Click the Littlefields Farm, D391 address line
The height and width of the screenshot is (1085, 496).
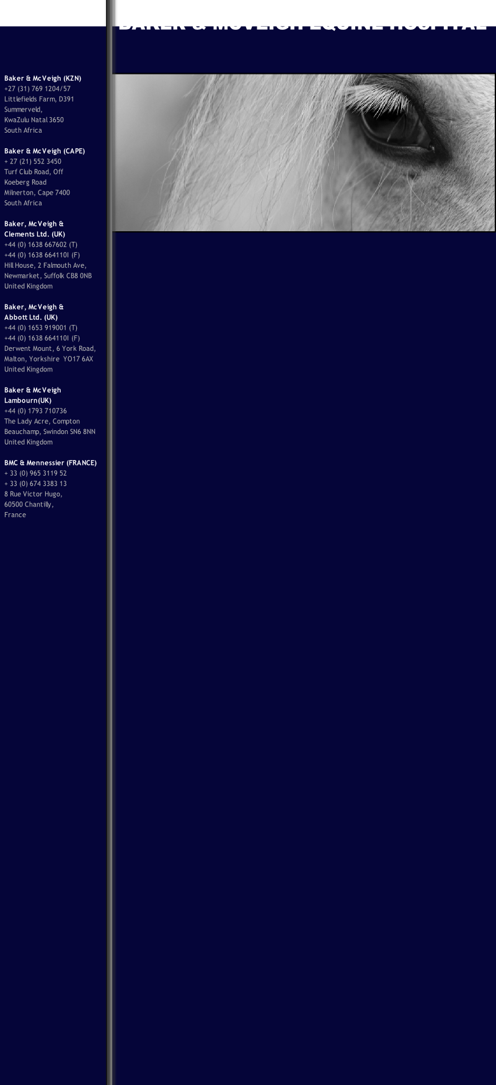[x=39, y=99]
